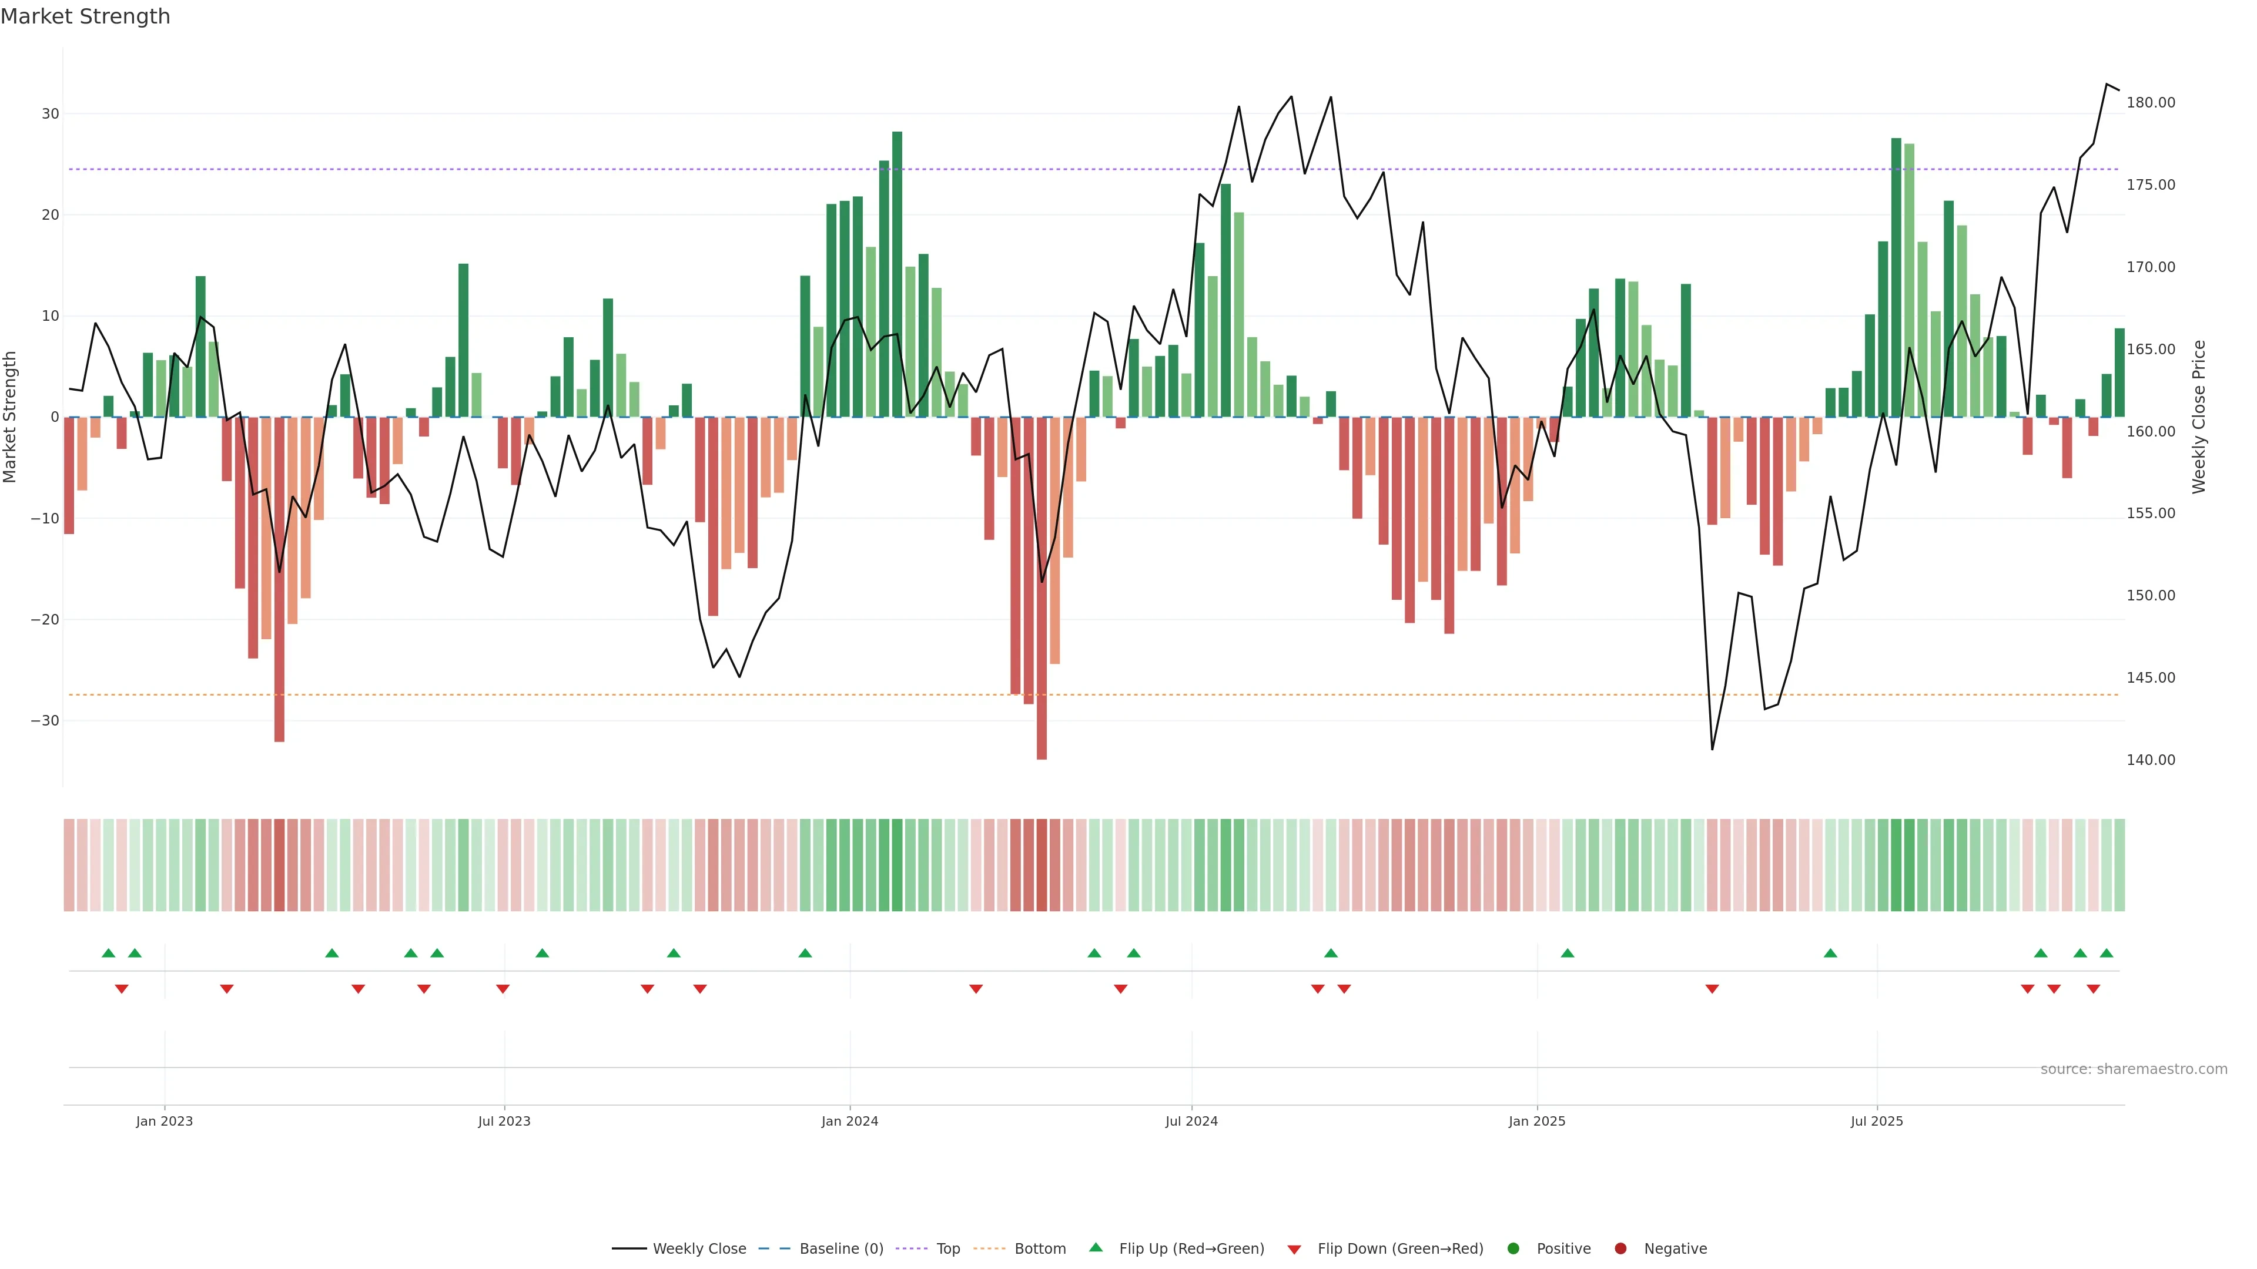Click the Jul 2025 x-axis label
The image size is (2257, 1269).
[x=1876, y=1121]
